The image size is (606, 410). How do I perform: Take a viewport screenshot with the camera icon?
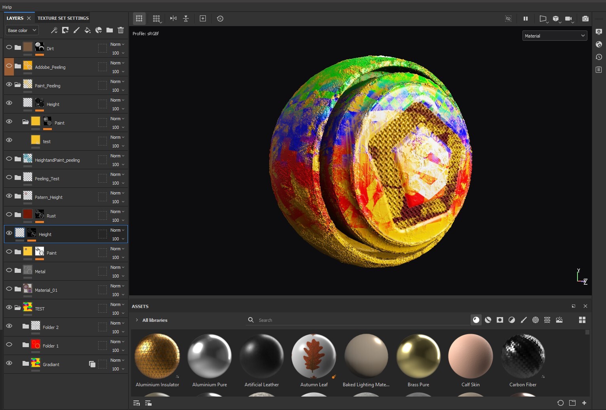point(586,19)
